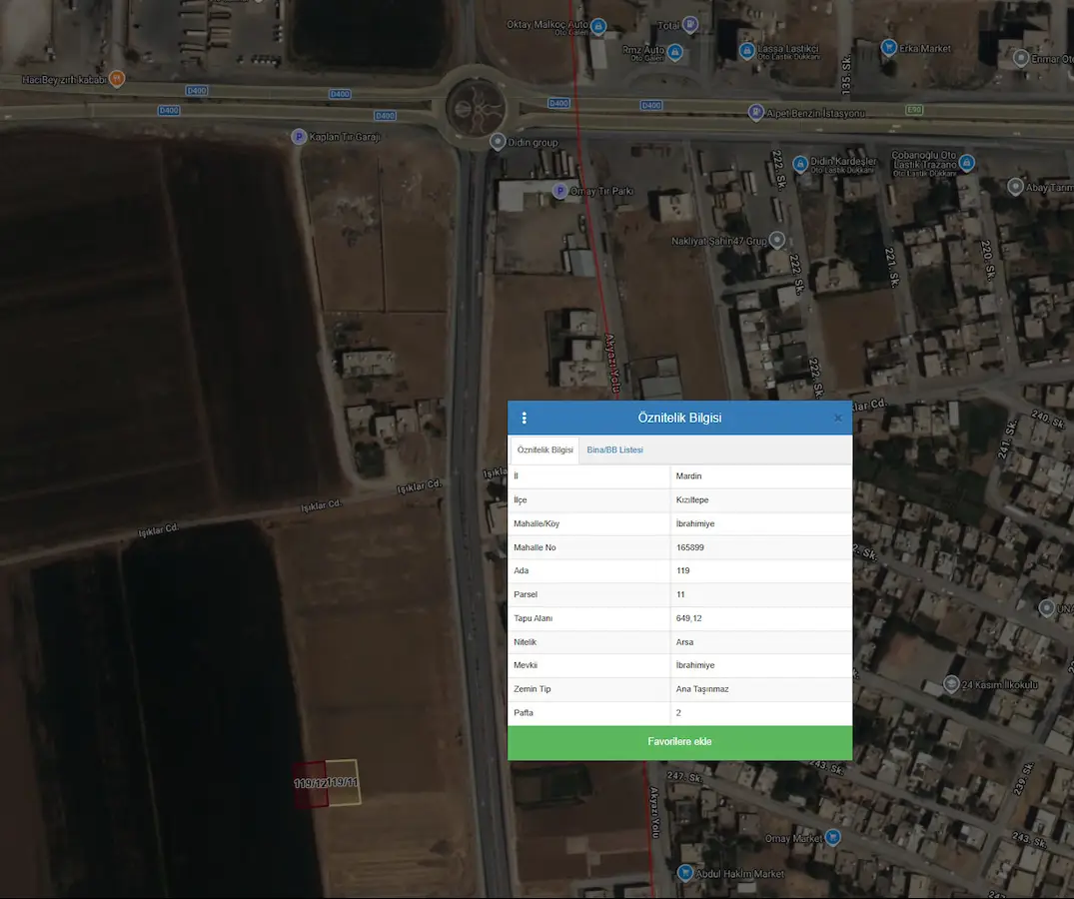Select the Nitelik value Arsa

(684, 642)
